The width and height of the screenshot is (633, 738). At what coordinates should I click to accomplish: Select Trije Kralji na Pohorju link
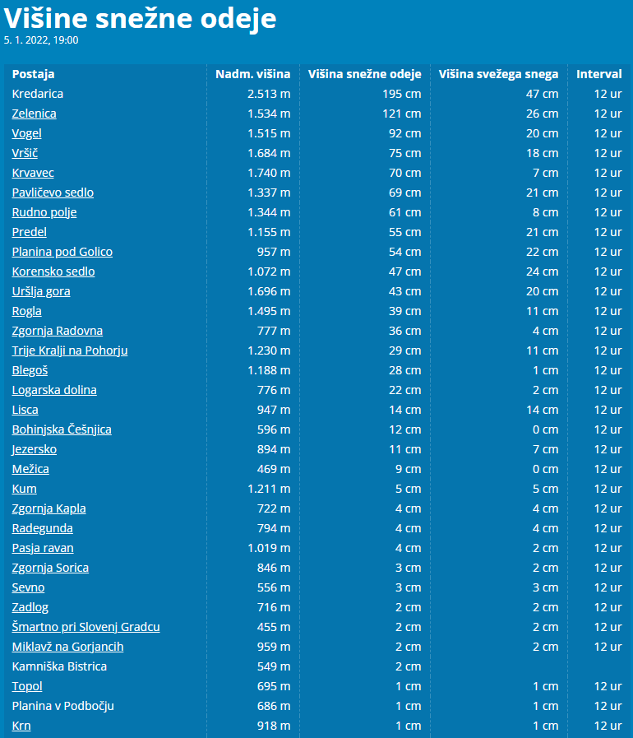point(70,350)
